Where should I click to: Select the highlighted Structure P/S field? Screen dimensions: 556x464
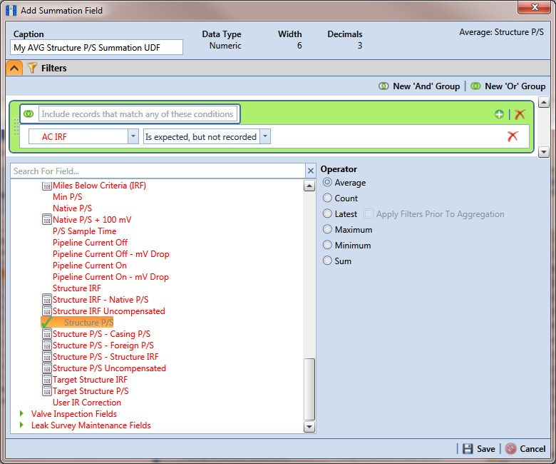click(x=88, y=323)
